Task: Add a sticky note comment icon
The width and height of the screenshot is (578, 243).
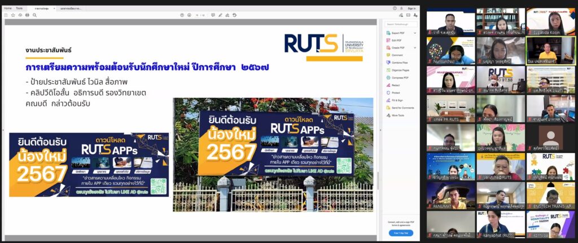Action: pyautogui.click(x=213, y=15)
